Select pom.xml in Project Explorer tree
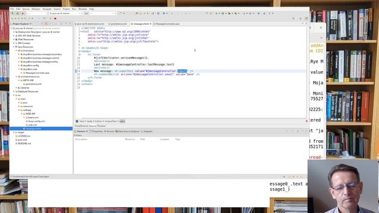Viewport: 379px width, 213px height. [23, 140]
